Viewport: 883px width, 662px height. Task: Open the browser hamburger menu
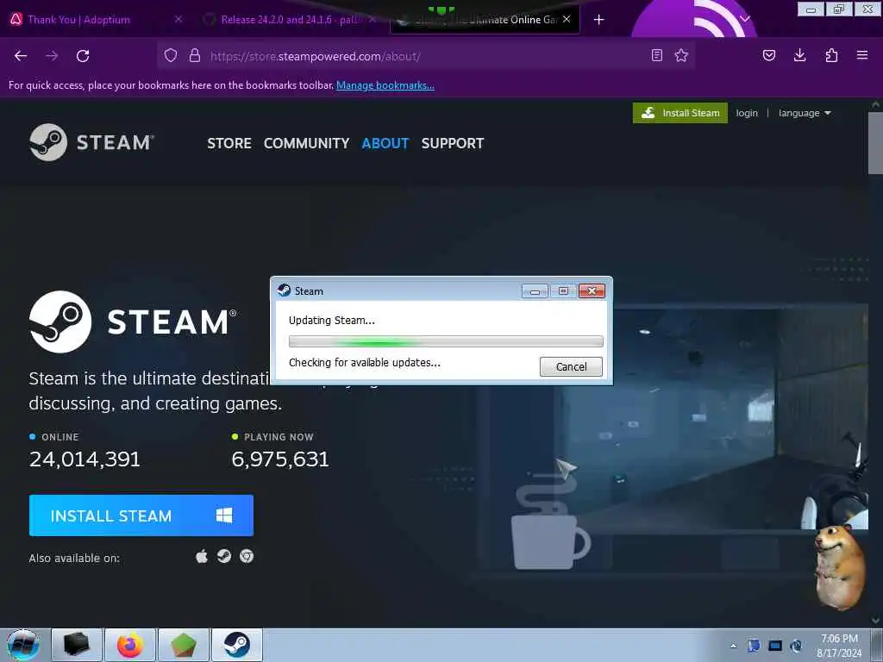[862, 55]
